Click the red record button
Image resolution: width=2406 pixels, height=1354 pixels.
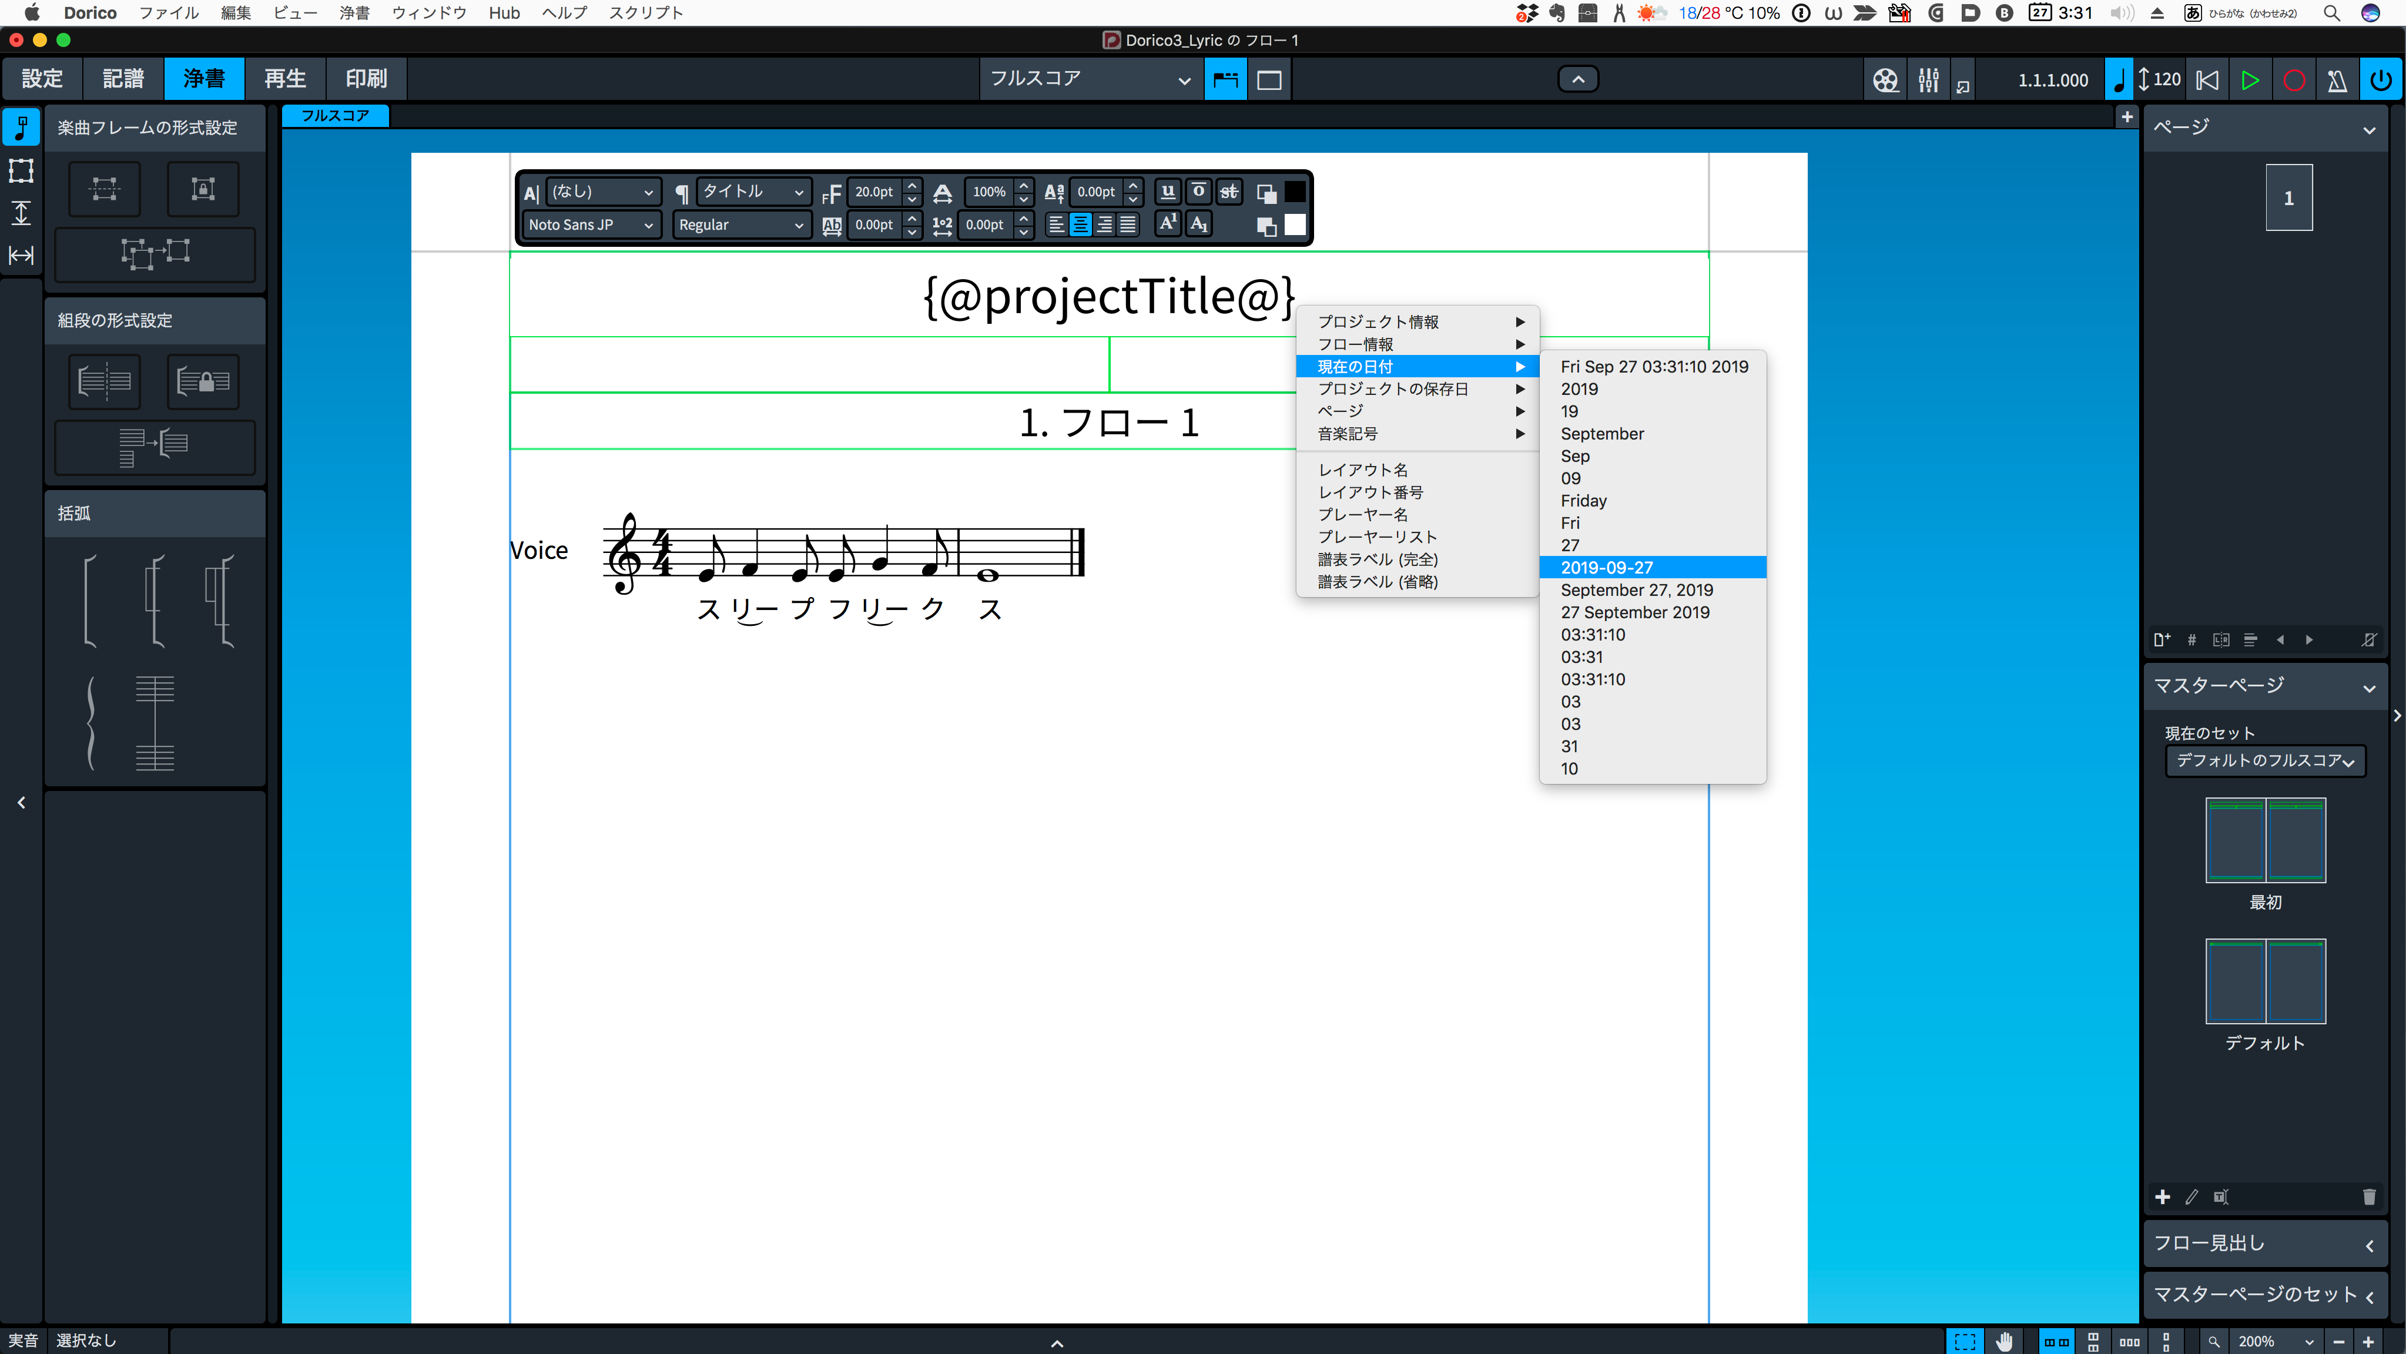click(x=2294, y=81)
